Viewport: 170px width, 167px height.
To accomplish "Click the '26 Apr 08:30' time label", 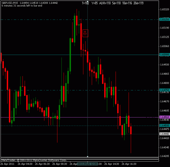I will 60,164.
